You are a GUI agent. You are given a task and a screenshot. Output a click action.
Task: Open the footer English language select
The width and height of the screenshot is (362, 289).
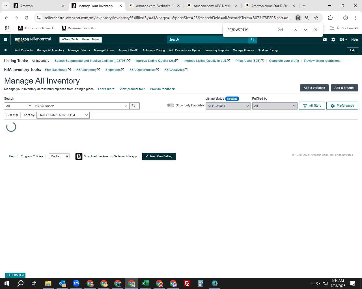59,156
